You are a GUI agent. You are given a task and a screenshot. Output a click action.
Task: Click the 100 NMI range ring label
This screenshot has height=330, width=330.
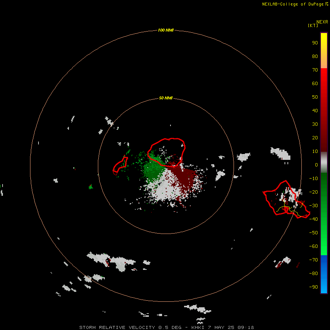point(166,30)
